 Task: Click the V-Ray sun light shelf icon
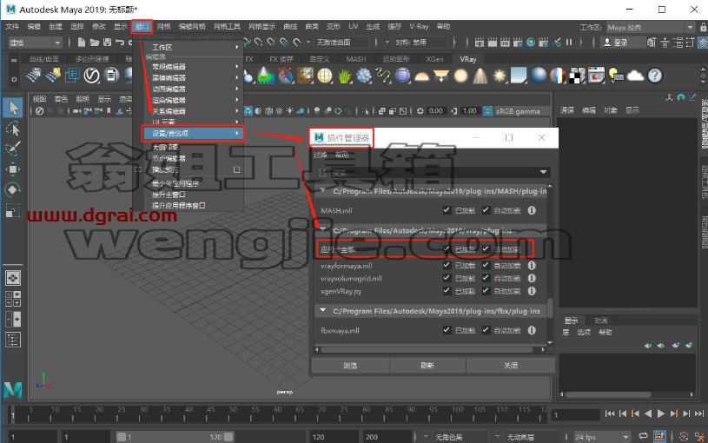(500, 76)
